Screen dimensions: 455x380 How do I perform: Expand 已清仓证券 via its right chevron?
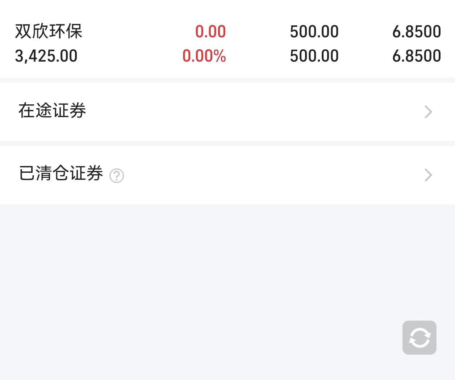pos(428,175)
